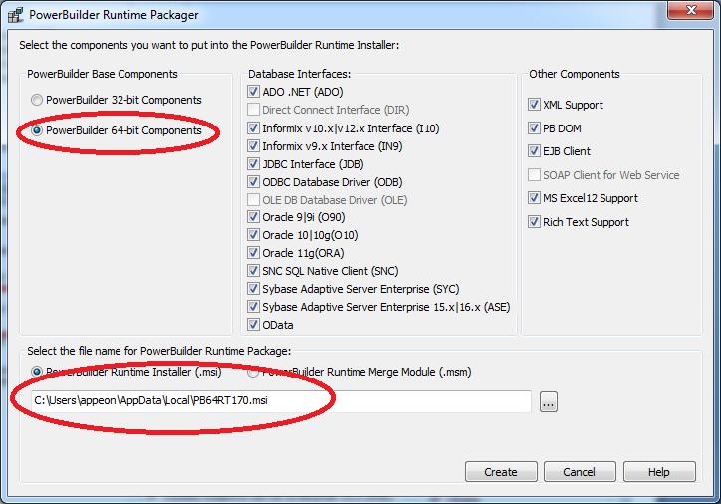Toggle the OData checkbox
Viewport: 721px width, 504px height.
pos(254,325)
